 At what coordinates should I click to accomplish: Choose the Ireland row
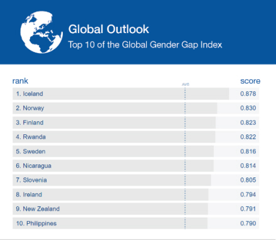tap(135, 194)
